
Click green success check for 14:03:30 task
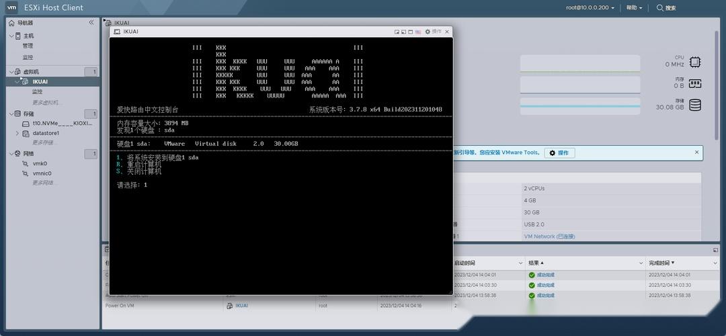click(x=532, y=285)
